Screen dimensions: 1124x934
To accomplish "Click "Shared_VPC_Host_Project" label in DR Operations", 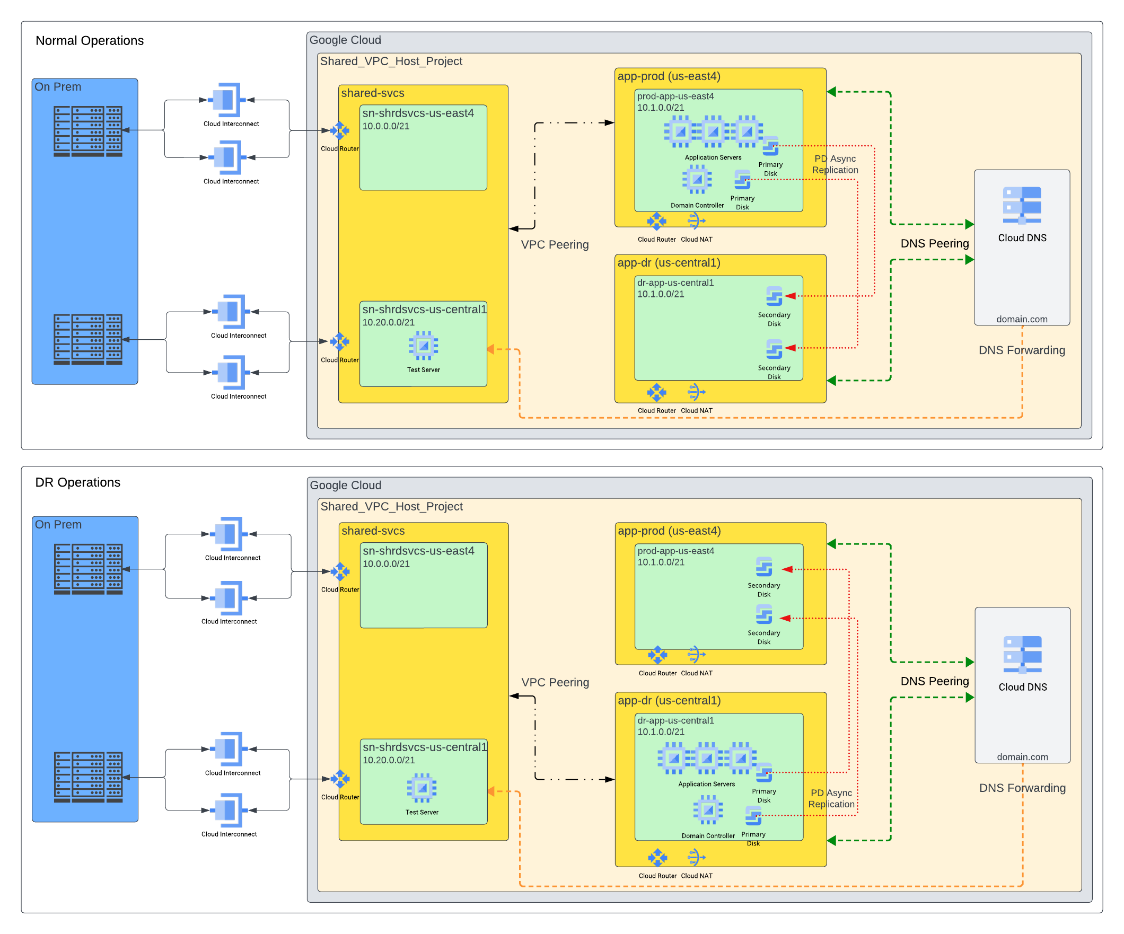I will click(x=392, y=506).
